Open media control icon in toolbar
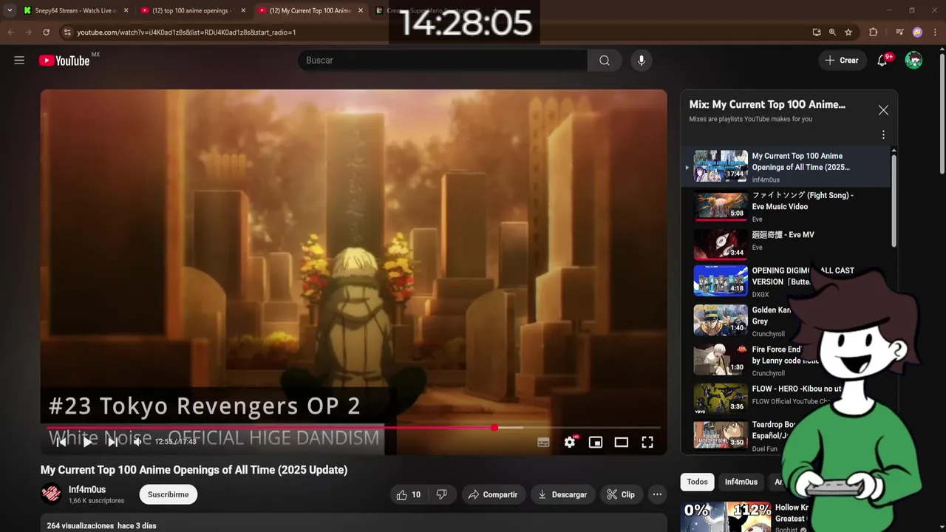Screen dimensions: 946x532 coord(899,33)
